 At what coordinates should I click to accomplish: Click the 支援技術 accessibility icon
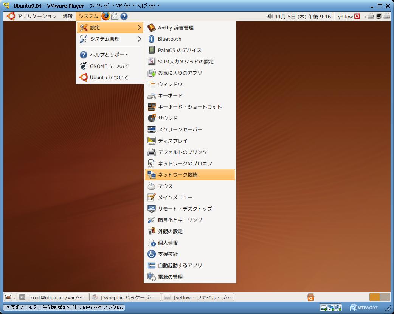pyautogui.click(x=152, y=254)
